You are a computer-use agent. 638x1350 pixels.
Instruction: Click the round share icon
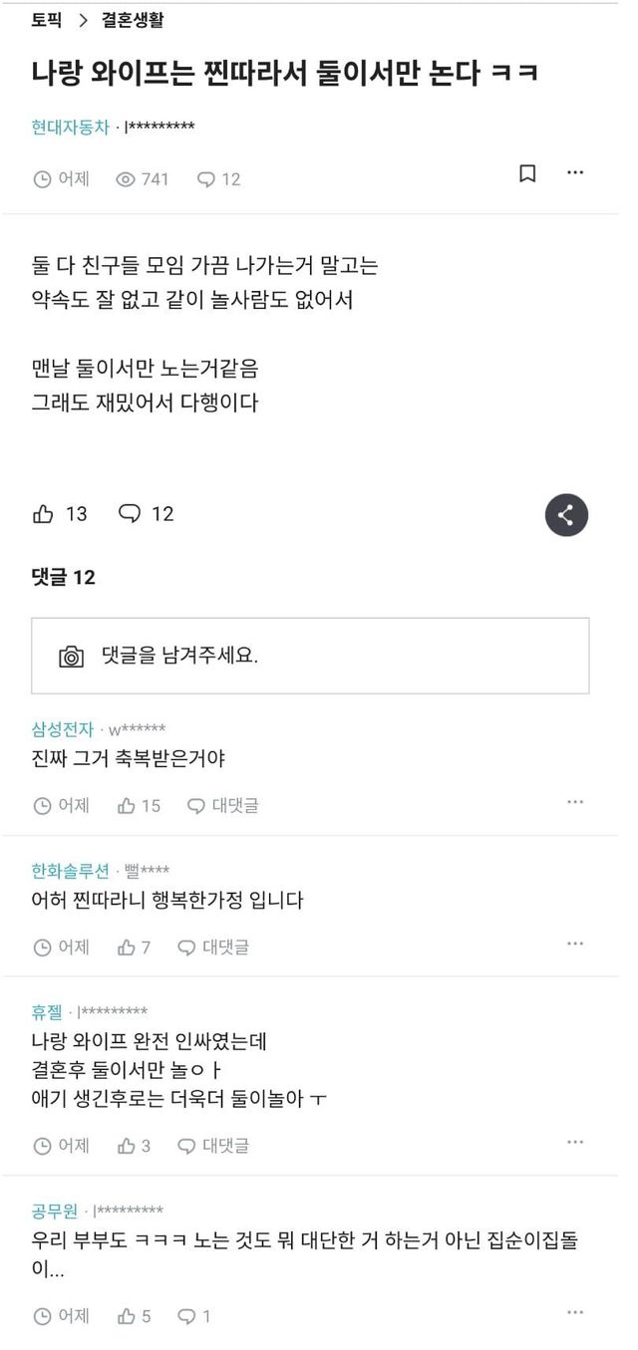(x=566, y=515)
